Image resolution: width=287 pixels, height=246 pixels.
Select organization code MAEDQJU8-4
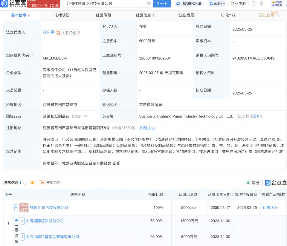coord(55,58)
